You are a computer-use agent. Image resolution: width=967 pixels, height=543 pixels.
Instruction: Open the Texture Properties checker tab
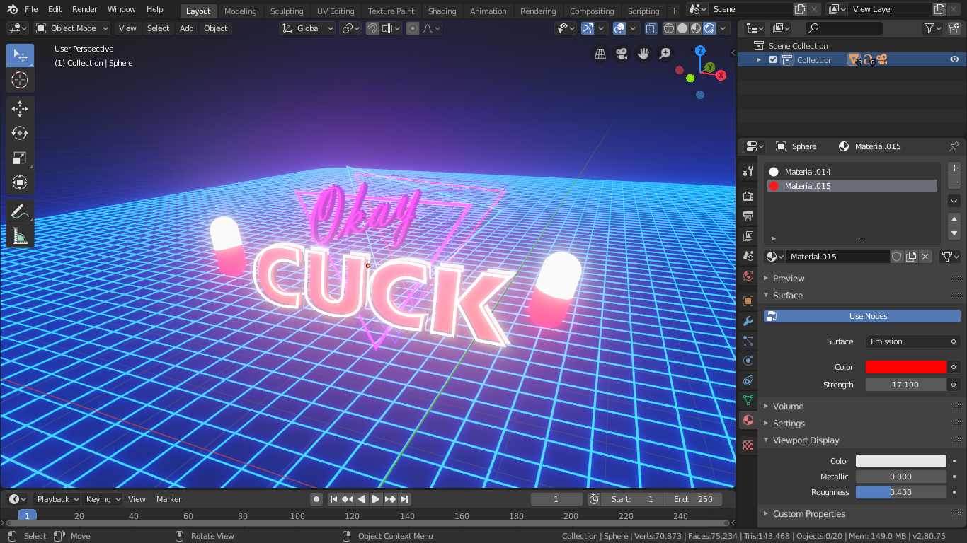click(748, 445)
